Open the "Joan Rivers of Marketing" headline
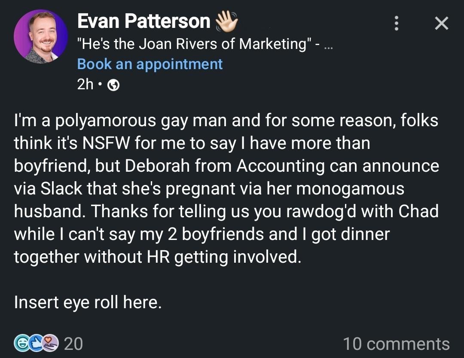 point(195,44)
